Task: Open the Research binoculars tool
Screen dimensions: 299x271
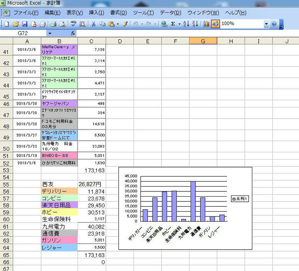Action: pyautogui.click(x=82, y=24)
